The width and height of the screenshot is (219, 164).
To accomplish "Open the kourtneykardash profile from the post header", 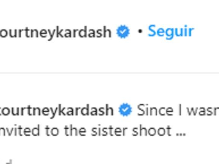I will point(56,33).
